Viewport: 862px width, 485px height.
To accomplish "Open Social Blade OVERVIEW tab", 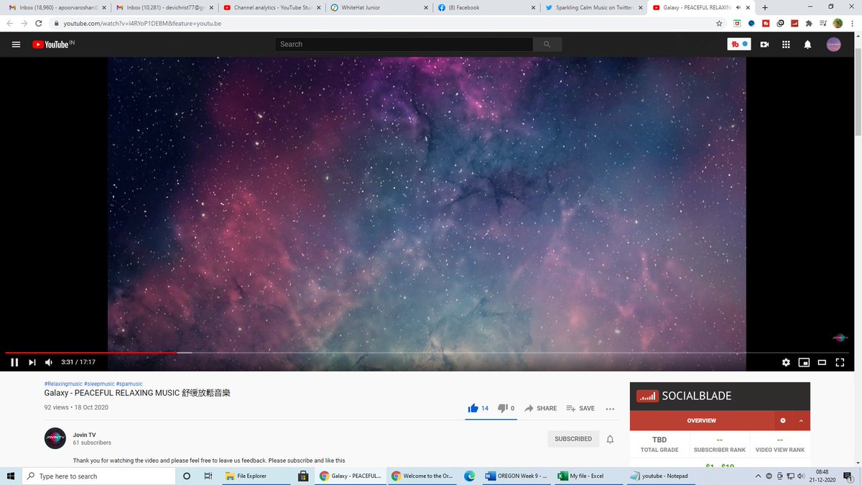I will point(701,420).
